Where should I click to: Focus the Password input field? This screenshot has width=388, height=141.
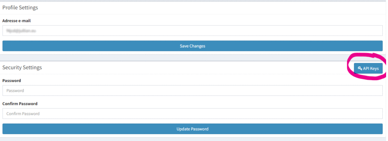click(x=192, y=90)
